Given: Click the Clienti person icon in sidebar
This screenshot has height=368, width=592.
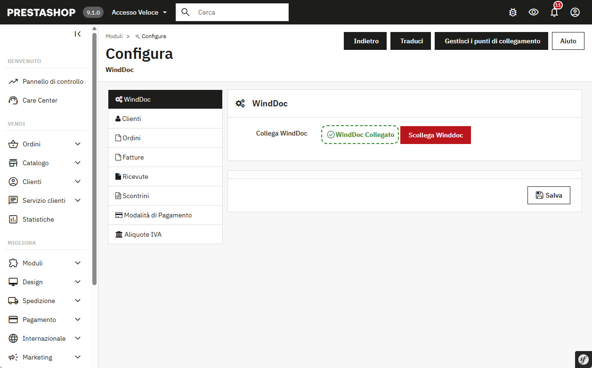Looking at the screenshot, I should tap(13, 182).
